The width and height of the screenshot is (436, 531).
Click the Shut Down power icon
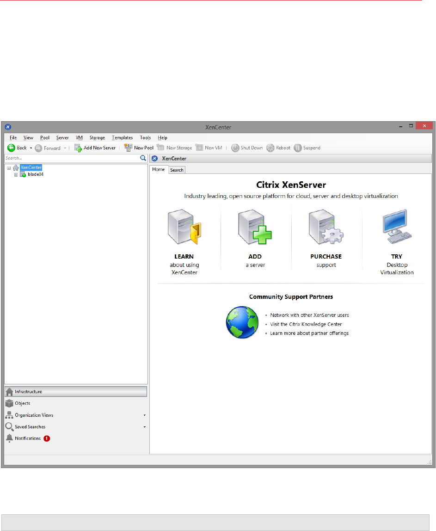coord(235,148)
